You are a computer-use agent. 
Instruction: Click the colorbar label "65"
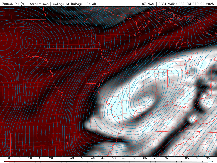(145, 158)
